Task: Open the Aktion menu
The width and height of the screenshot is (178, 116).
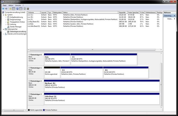Action: [11, 5]
